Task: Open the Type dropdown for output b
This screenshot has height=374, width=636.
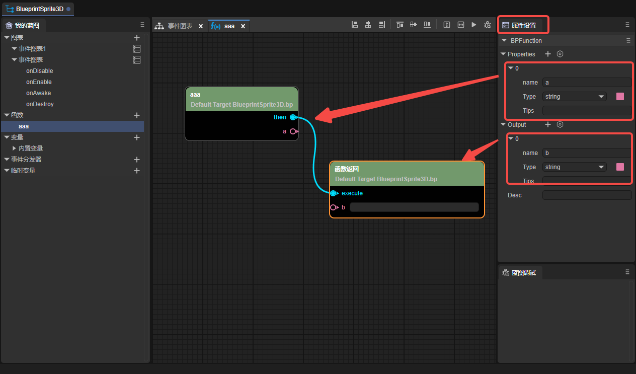Action: tap(575, 167)
